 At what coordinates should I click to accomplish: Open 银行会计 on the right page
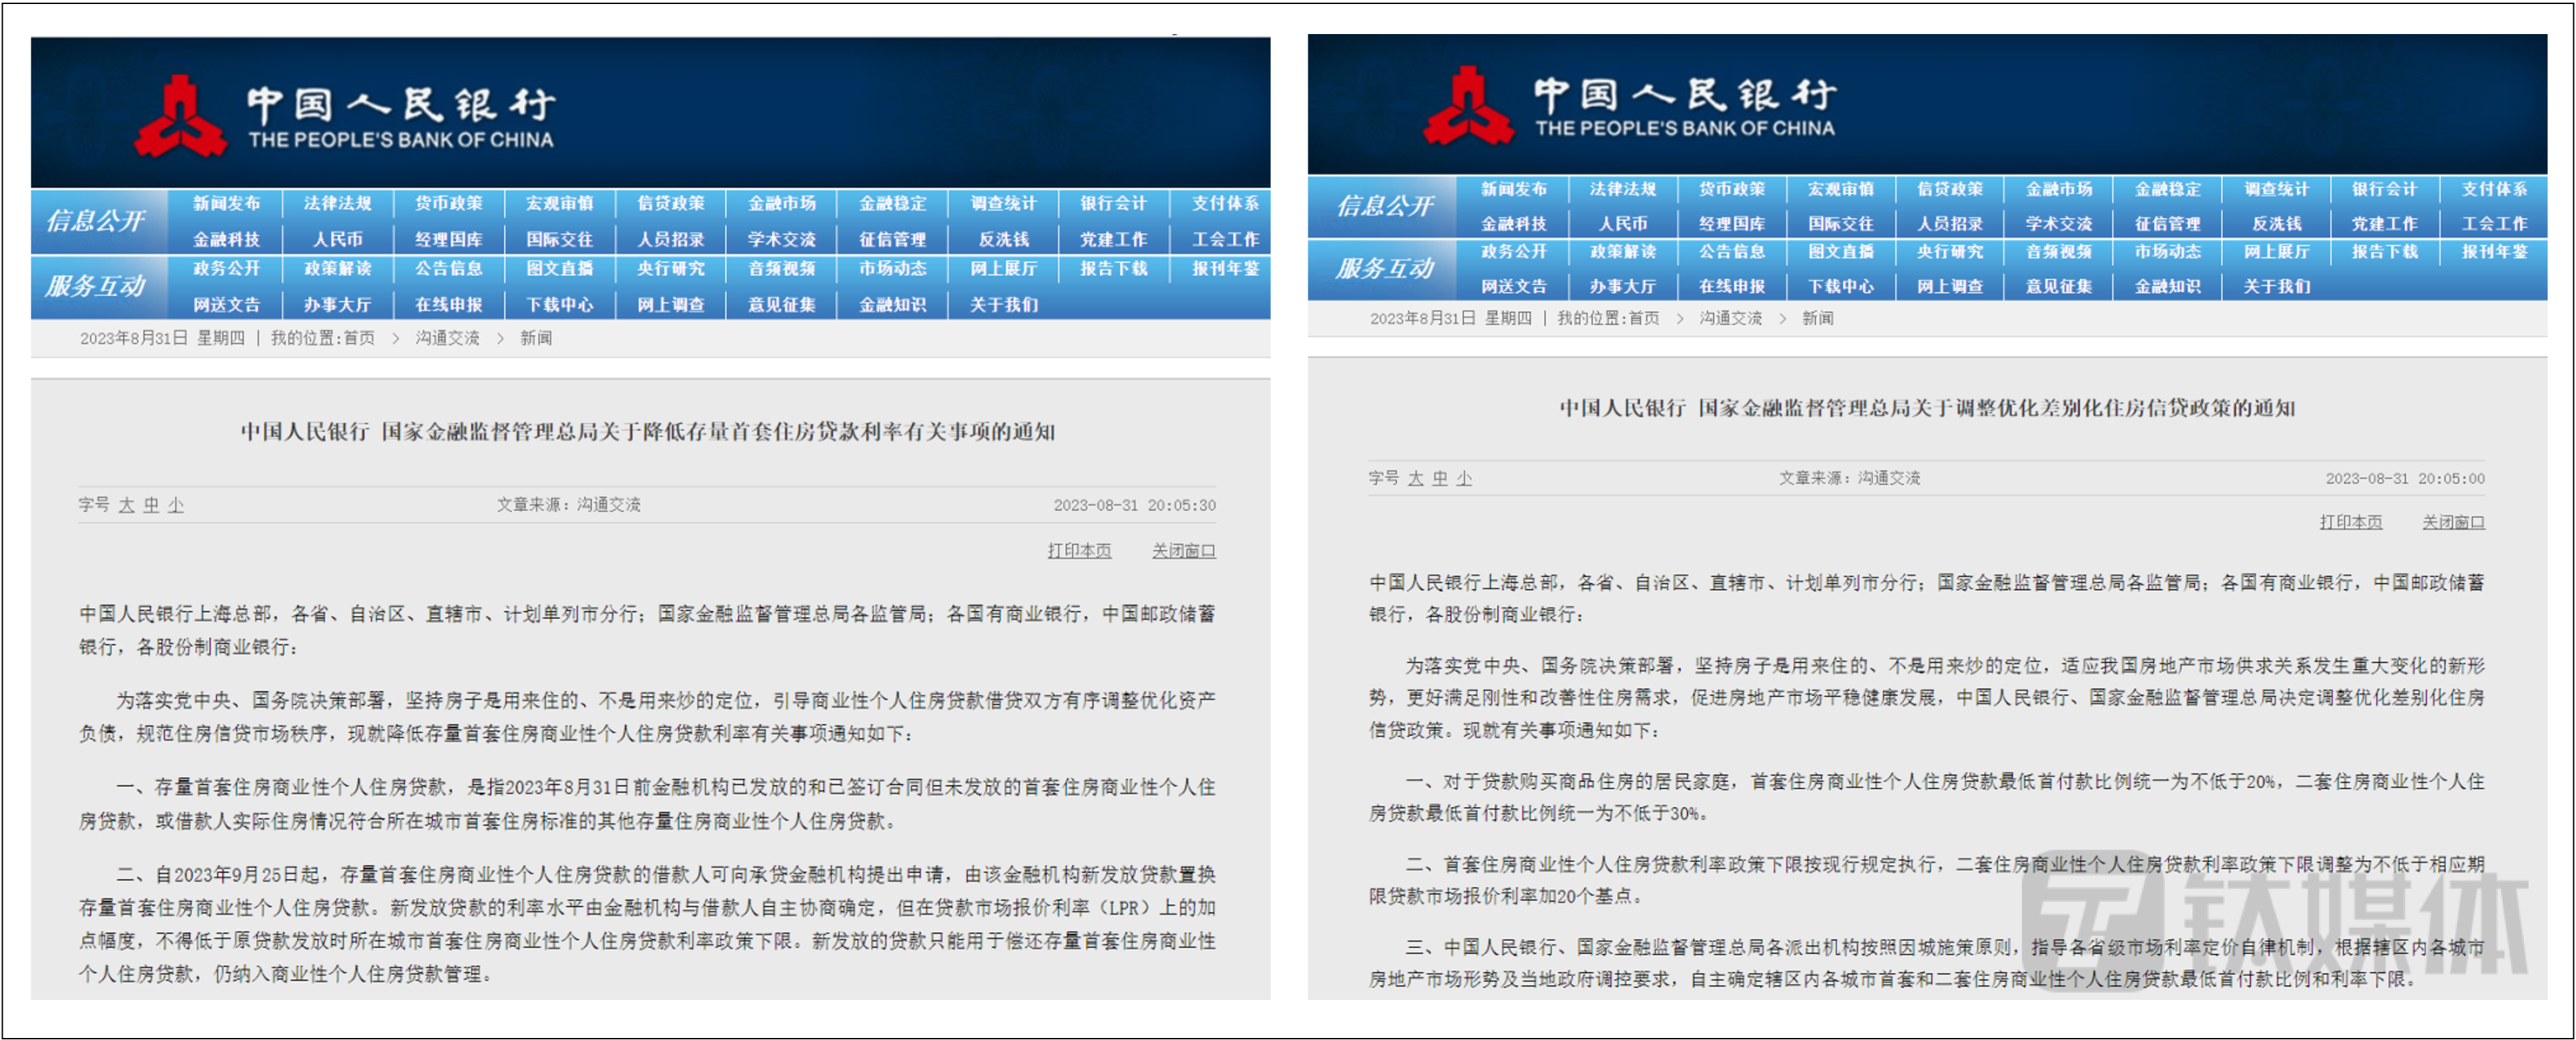click(x=2384, y=189)
